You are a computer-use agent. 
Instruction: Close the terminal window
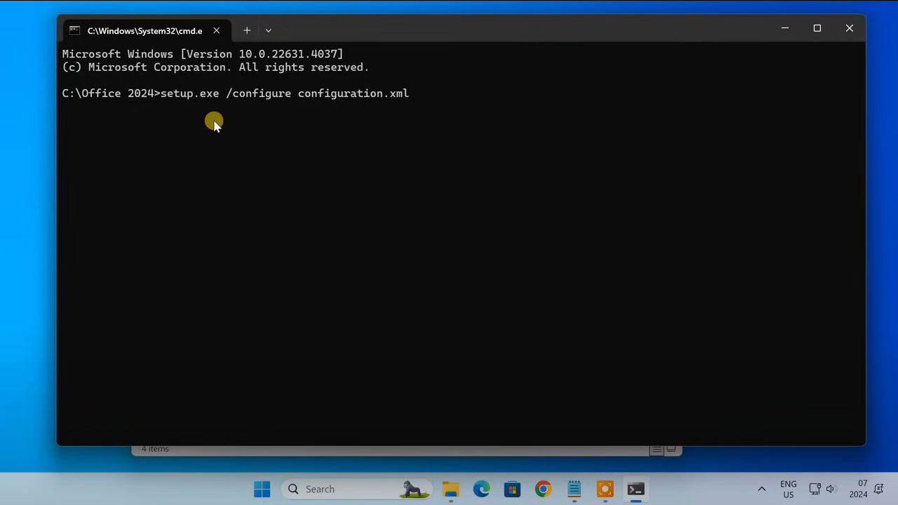point(850,28)
